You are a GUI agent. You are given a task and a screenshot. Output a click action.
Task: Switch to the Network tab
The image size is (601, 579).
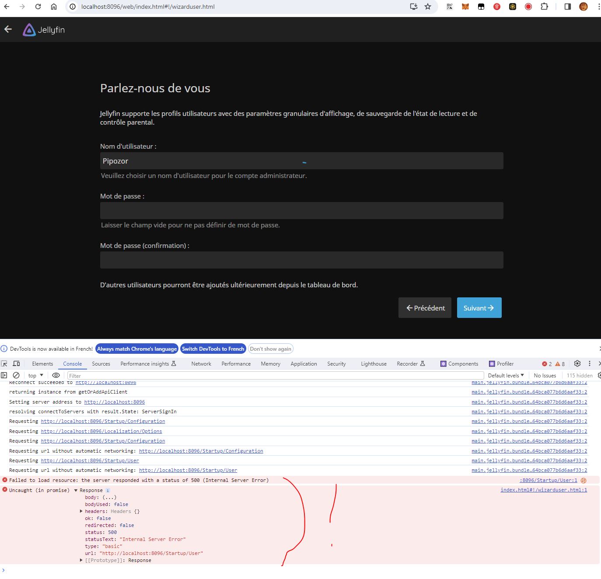(x=201, y=364)
